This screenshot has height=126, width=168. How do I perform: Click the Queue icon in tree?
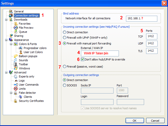(x=16, y=32)
